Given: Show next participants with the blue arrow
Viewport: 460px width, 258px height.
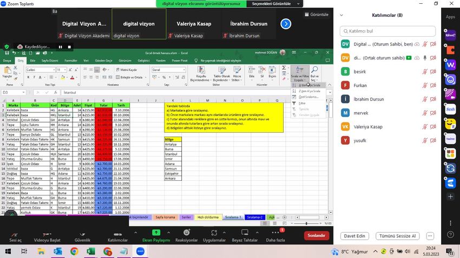Looking at the screenshot, I should pos(285,24).
